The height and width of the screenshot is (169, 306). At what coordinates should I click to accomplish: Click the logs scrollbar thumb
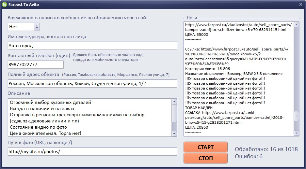pyautogui.click(x=296, y=116)
